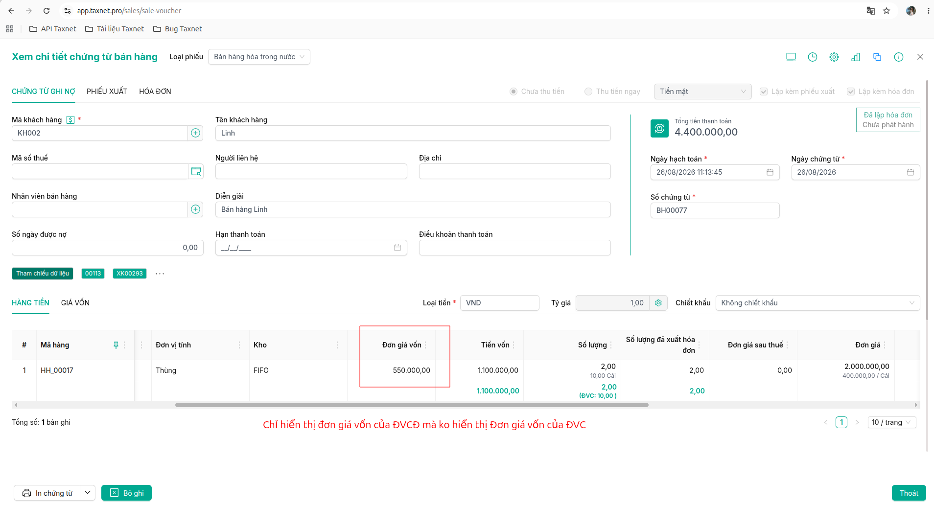Switch to the PHIẾU XUẤT tab
Viewport: 934px width, 506px height.
pyautogui.click(x=107, y=92)
